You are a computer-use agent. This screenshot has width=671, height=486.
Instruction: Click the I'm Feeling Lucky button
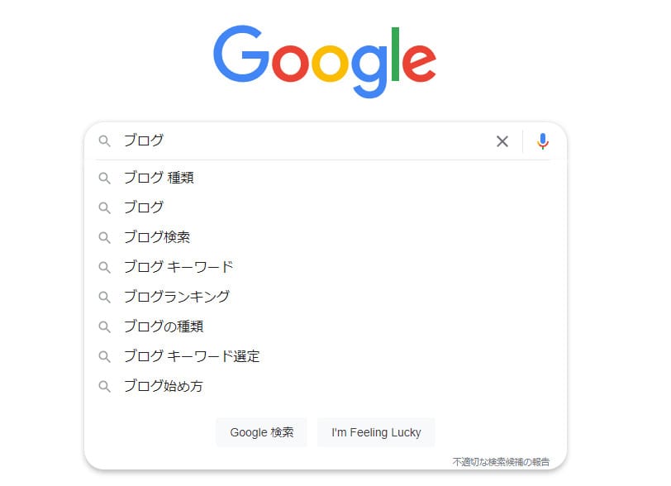coord(376,432)
